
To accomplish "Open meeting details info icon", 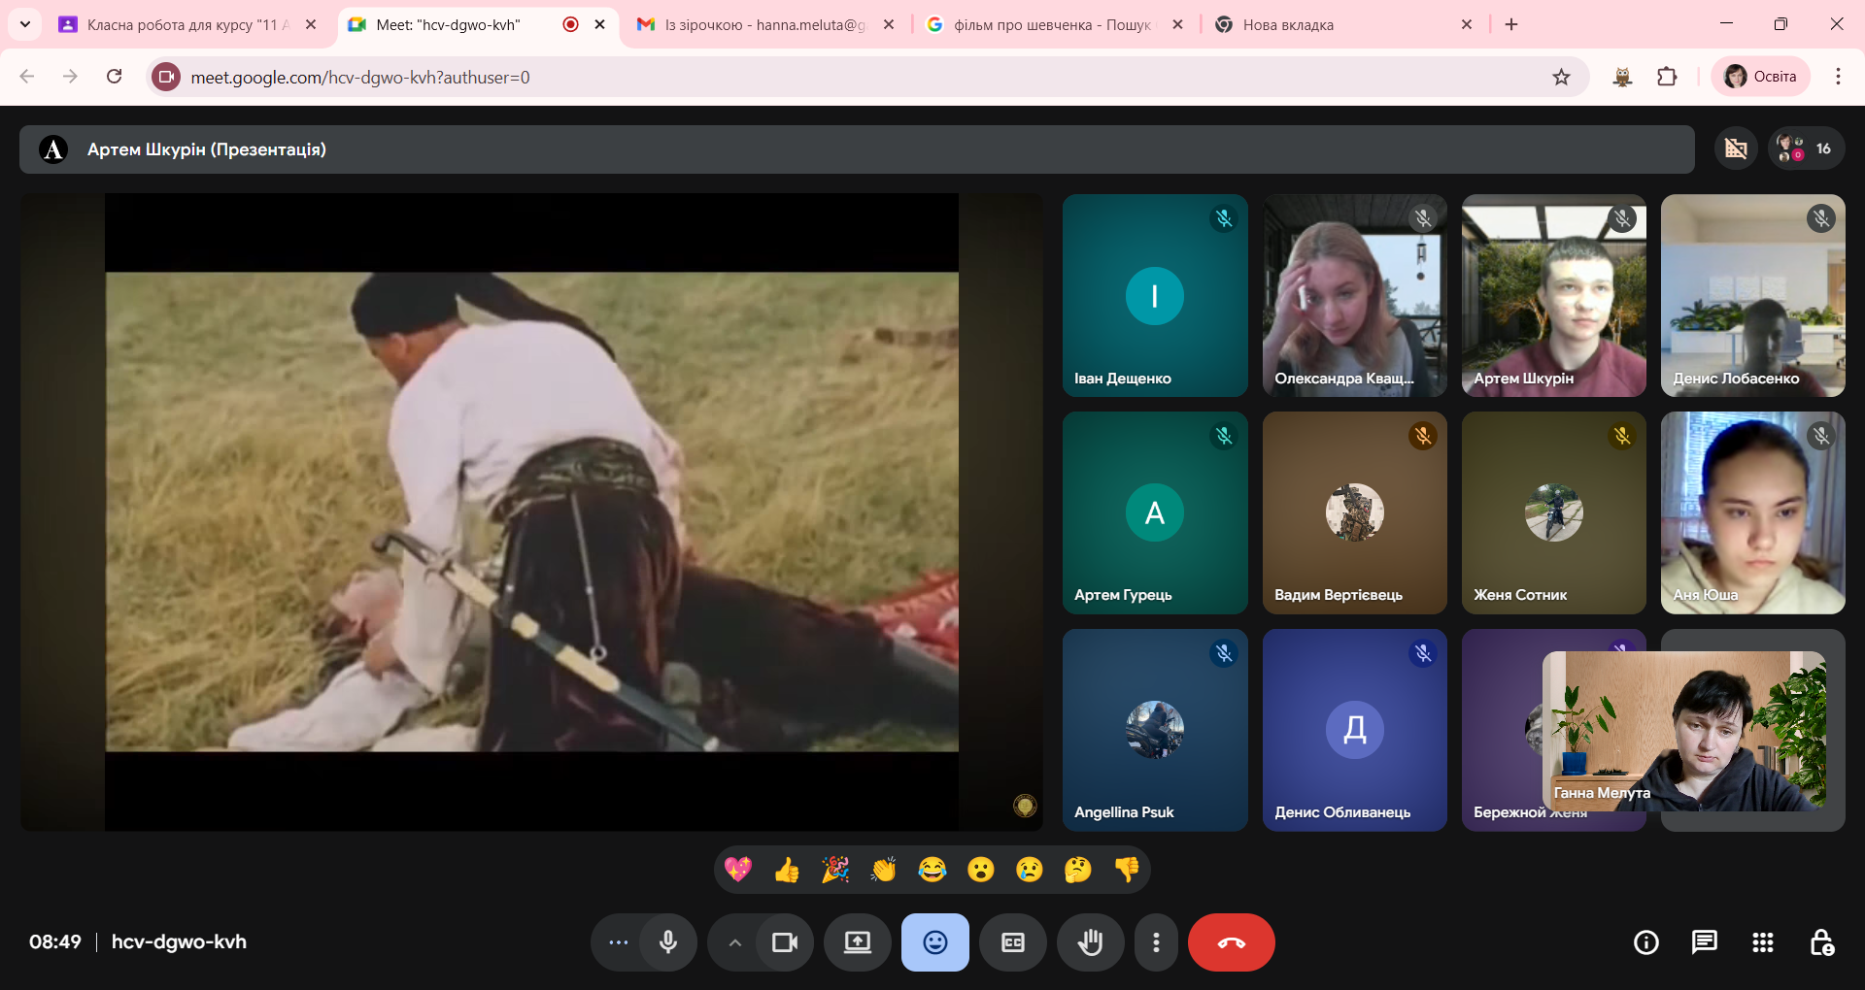I will click(x=1646, y=942).
